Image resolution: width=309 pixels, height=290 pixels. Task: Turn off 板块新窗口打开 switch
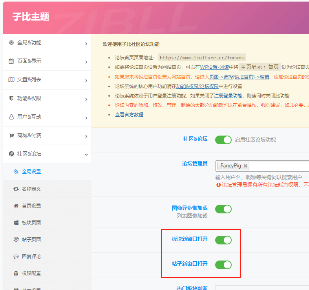tap(223, 240)
